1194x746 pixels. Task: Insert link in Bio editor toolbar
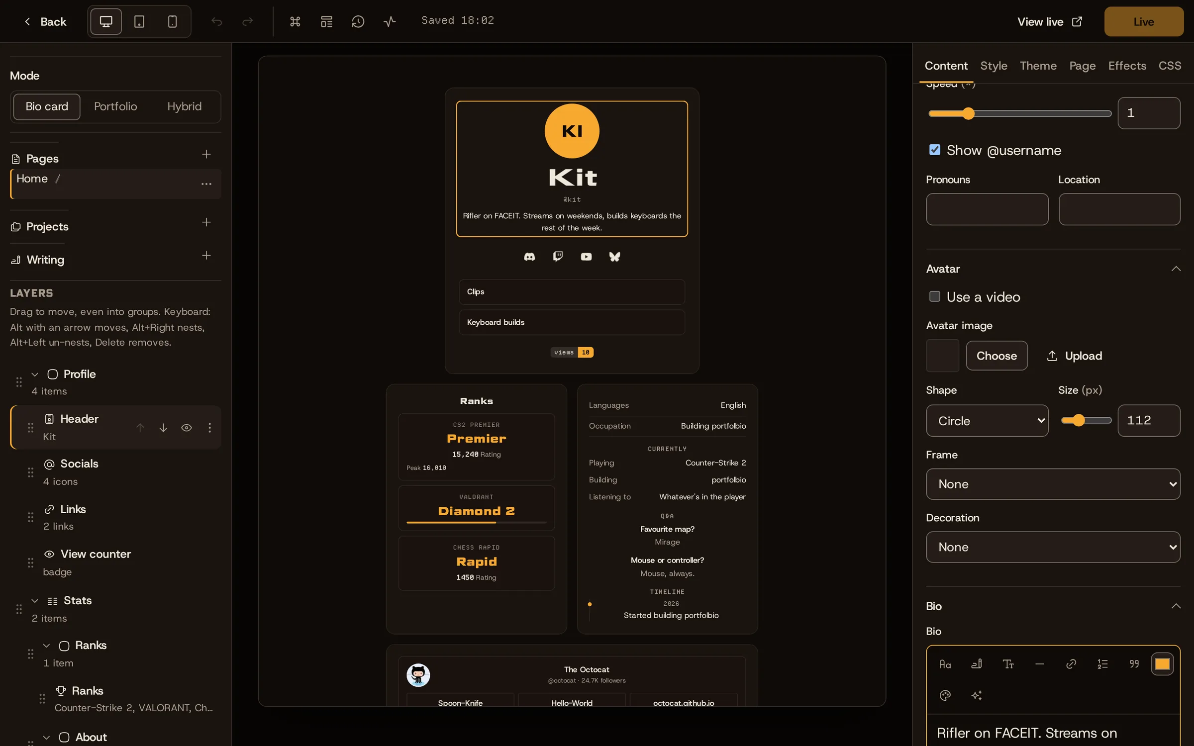click(1071, 664)
